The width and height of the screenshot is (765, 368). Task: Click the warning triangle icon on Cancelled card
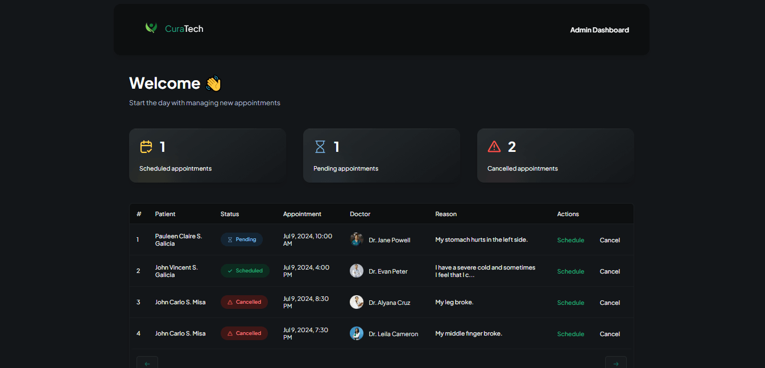click(494, 147)
